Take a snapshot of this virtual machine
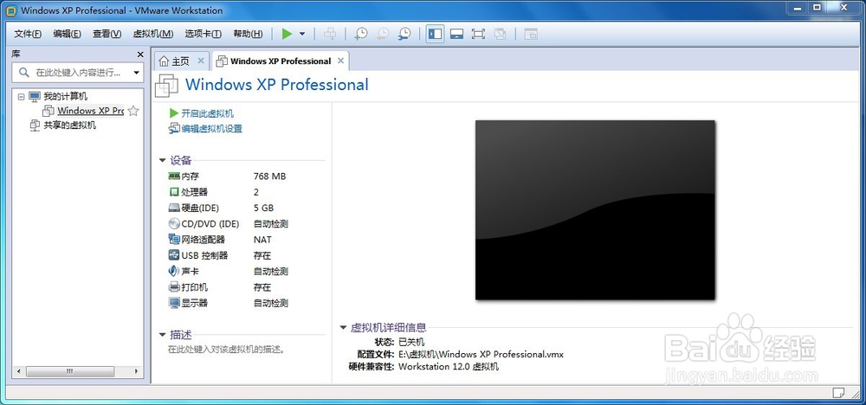 [360, 35]
